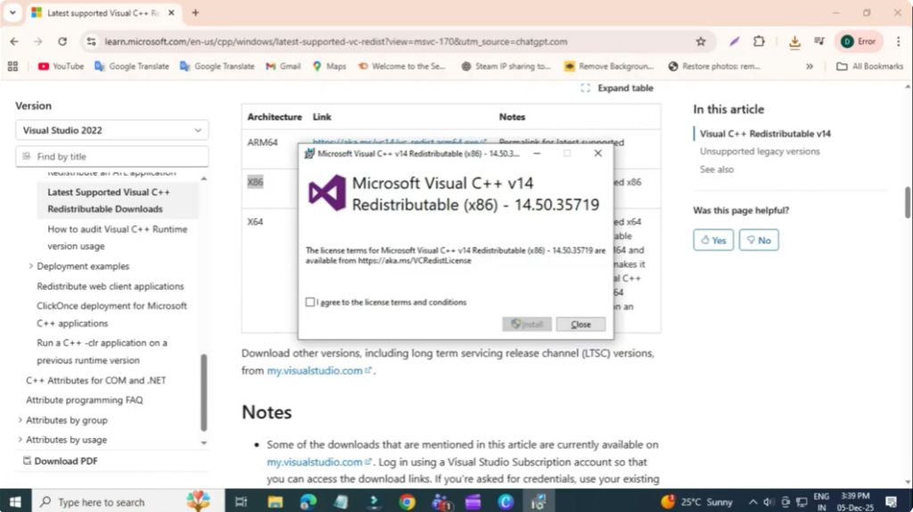The image size is (913, 512).
Task: Open the Gmail bookmark
Action: pyautogui.click(x=283, y=66)
